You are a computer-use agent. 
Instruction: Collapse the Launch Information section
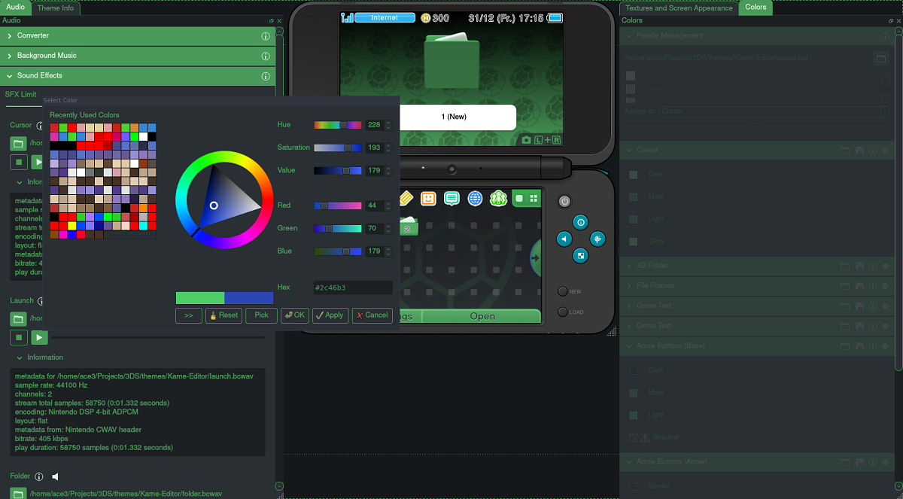[20, 358]
